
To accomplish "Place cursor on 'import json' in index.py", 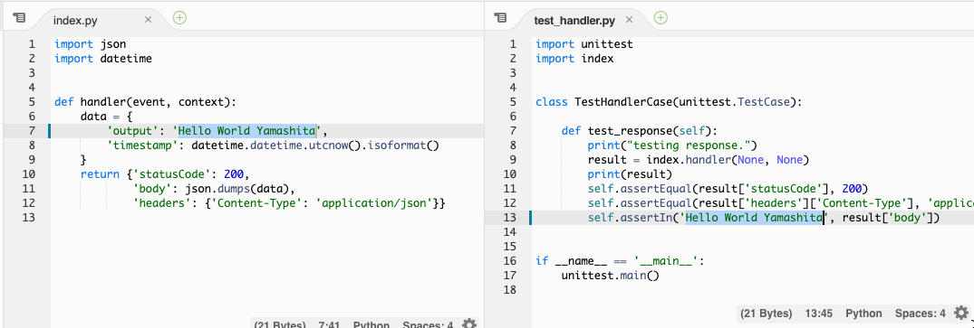I will (x=90, y=44).
